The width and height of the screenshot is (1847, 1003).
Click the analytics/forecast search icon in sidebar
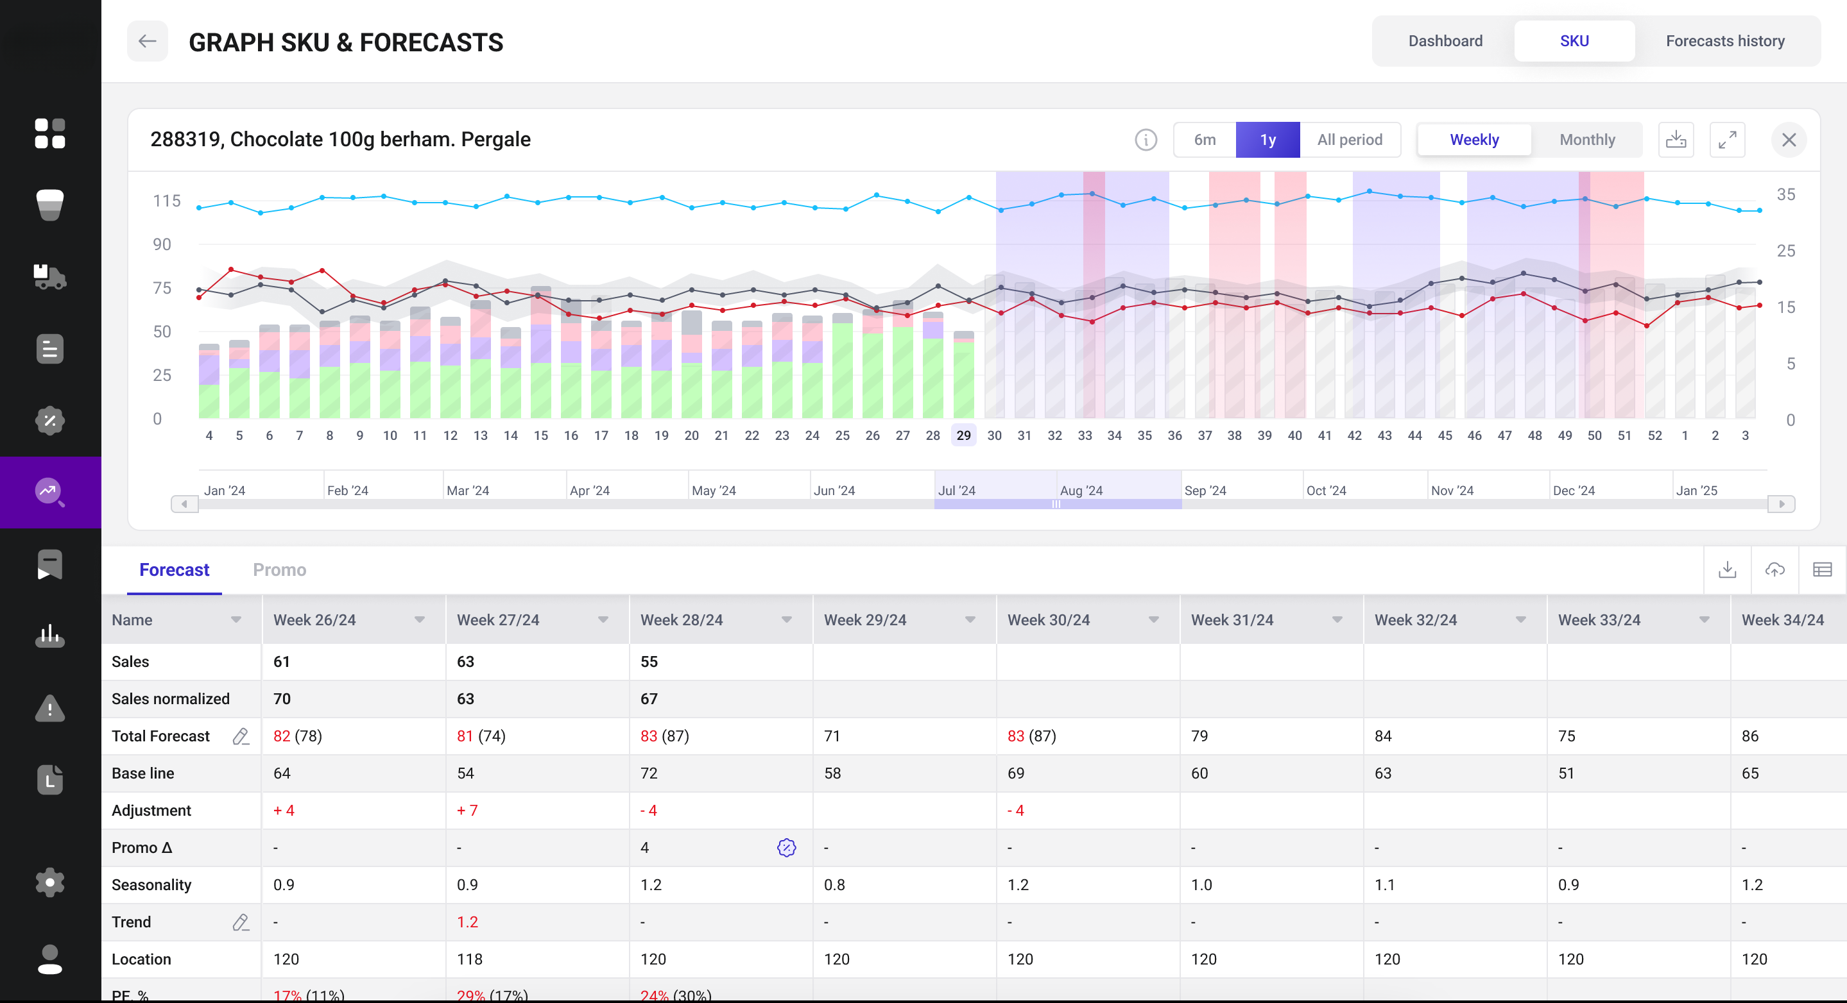click(x=49, y=492)
